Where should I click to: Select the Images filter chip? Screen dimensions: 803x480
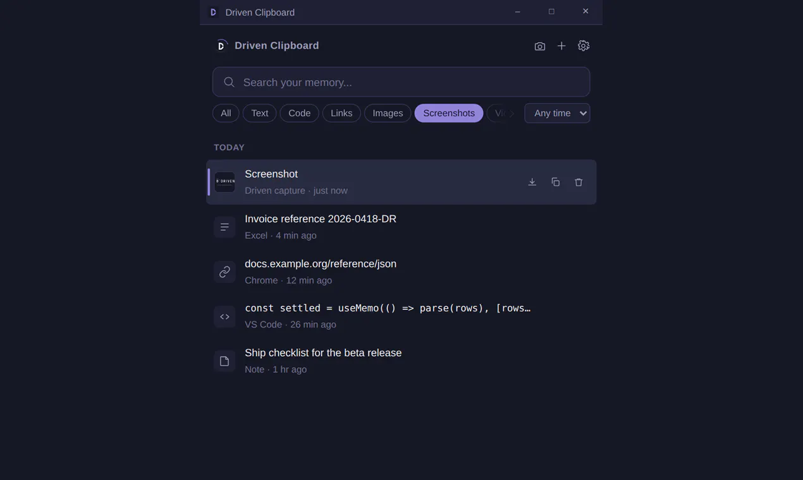pos(388,113)
